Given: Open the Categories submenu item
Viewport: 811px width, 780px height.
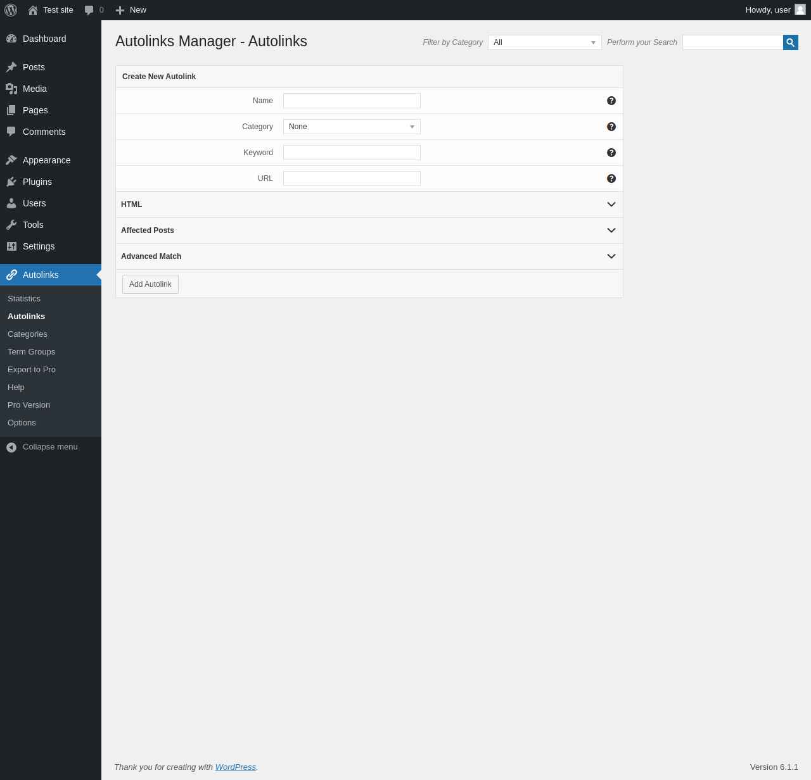Looking at the screenshot, I should pos(51,334).
